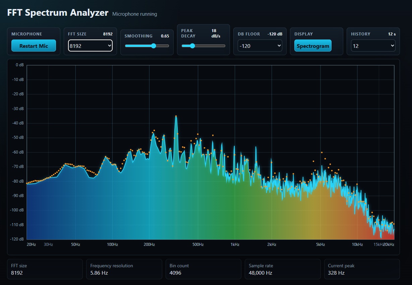
Task: Click the Restart Mic button
Action: pyautogui.click(x=34, y=46)
